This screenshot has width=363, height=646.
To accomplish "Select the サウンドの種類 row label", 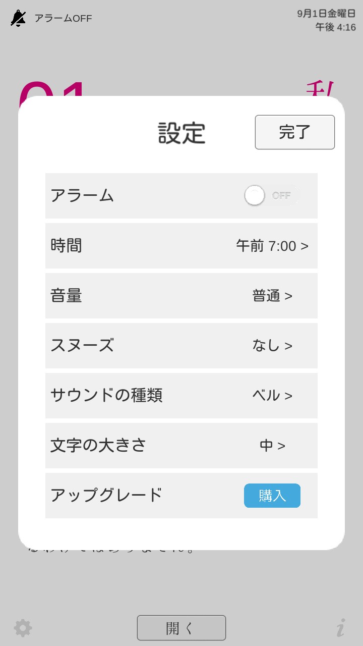I will click(106, 396).
